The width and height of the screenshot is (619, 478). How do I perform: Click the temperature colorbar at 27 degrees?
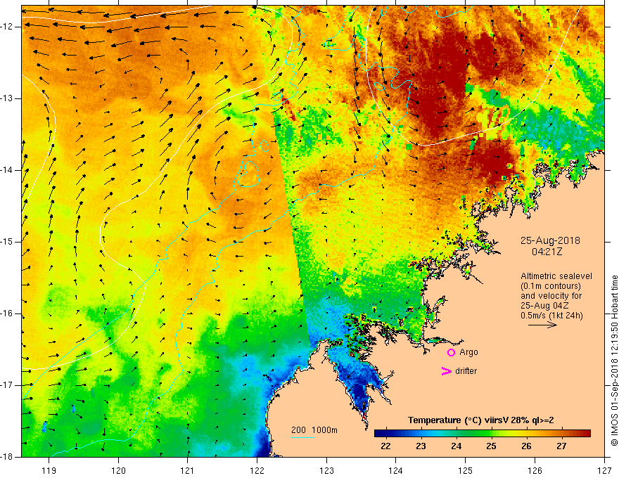[561, 434]
